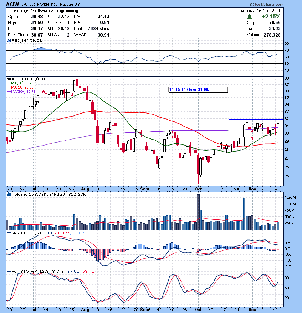Click the MACD histogram value -0.093

(80, 233)
